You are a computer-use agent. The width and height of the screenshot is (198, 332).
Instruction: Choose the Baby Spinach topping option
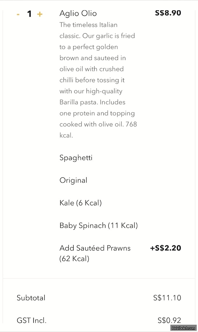click(98, 225)
